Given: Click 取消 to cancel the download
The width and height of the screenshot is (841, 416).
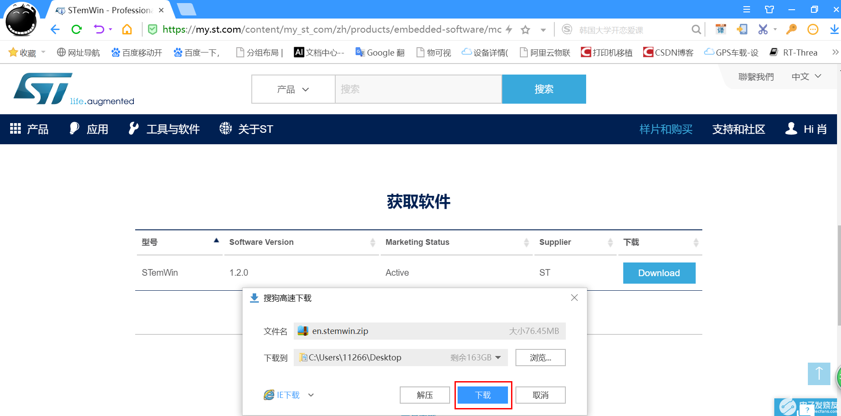Looking at the screenshot, I should pos(540,395).
